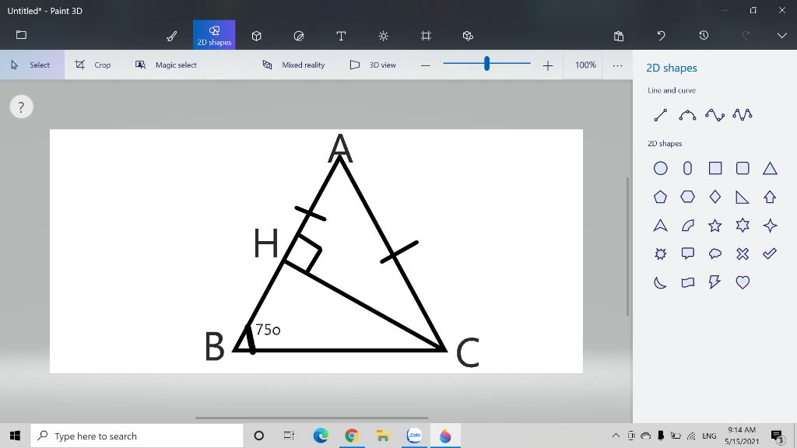Pick the Square shape
The width and height of the screenshot is (797, 448).
tap(715, 168)
